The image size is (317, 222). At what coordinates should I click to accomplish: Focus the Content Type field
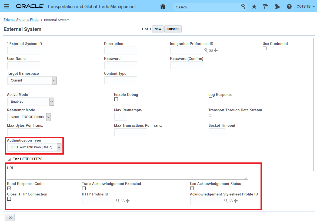point(121,80)
